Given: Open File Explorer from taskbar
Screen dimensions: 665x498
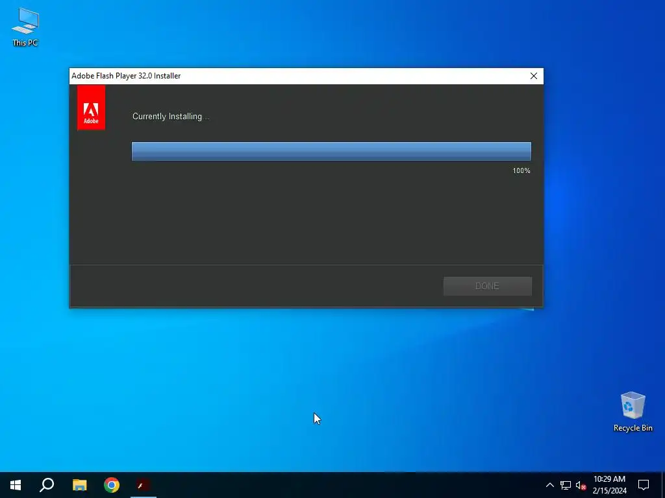Looking at the screenshot, I should [x=79, y=485].
